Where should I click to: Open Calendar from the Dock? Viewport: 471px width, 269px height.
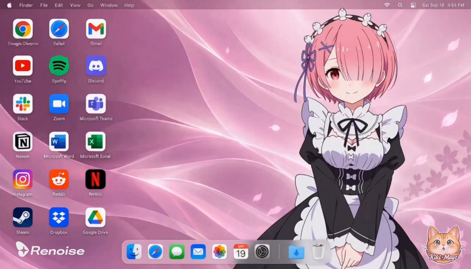[x=241, y=251]
